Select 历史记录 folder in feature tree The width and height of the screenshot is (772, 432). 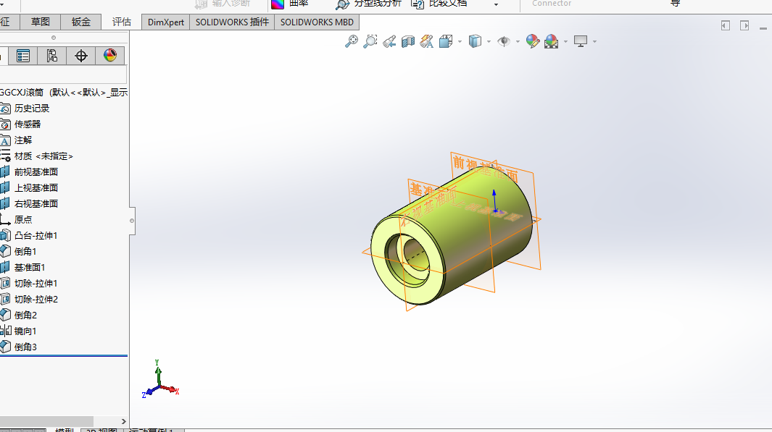[31, 108]
